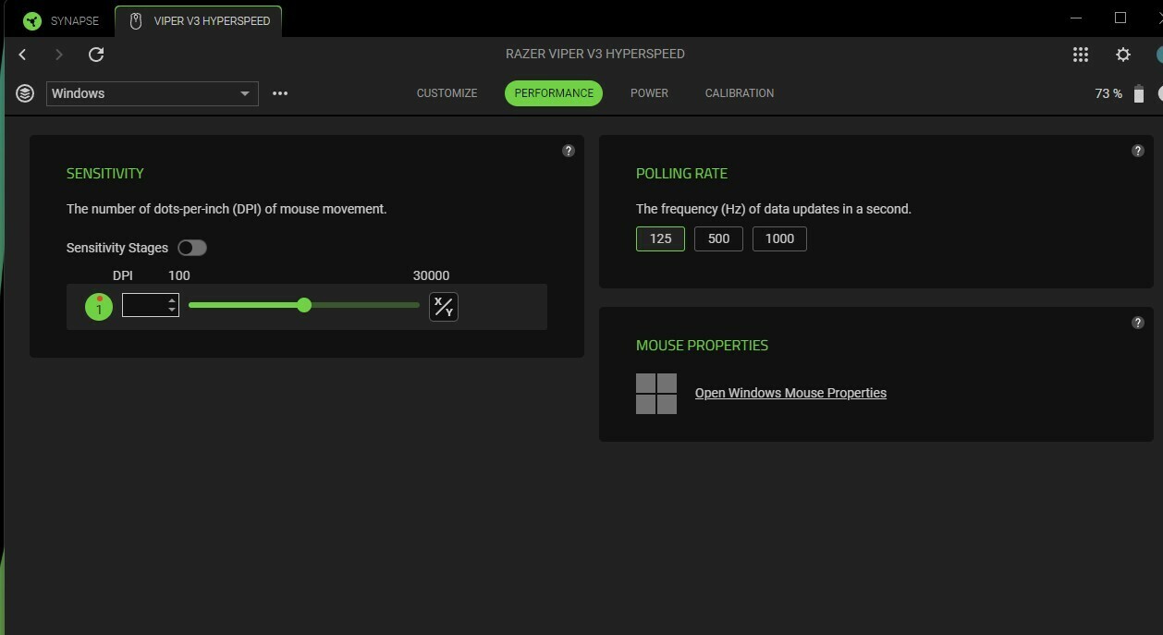Set polling rate to 500
The height and width of the screenshot is (635, 1163).
click(x=718, y=238)
